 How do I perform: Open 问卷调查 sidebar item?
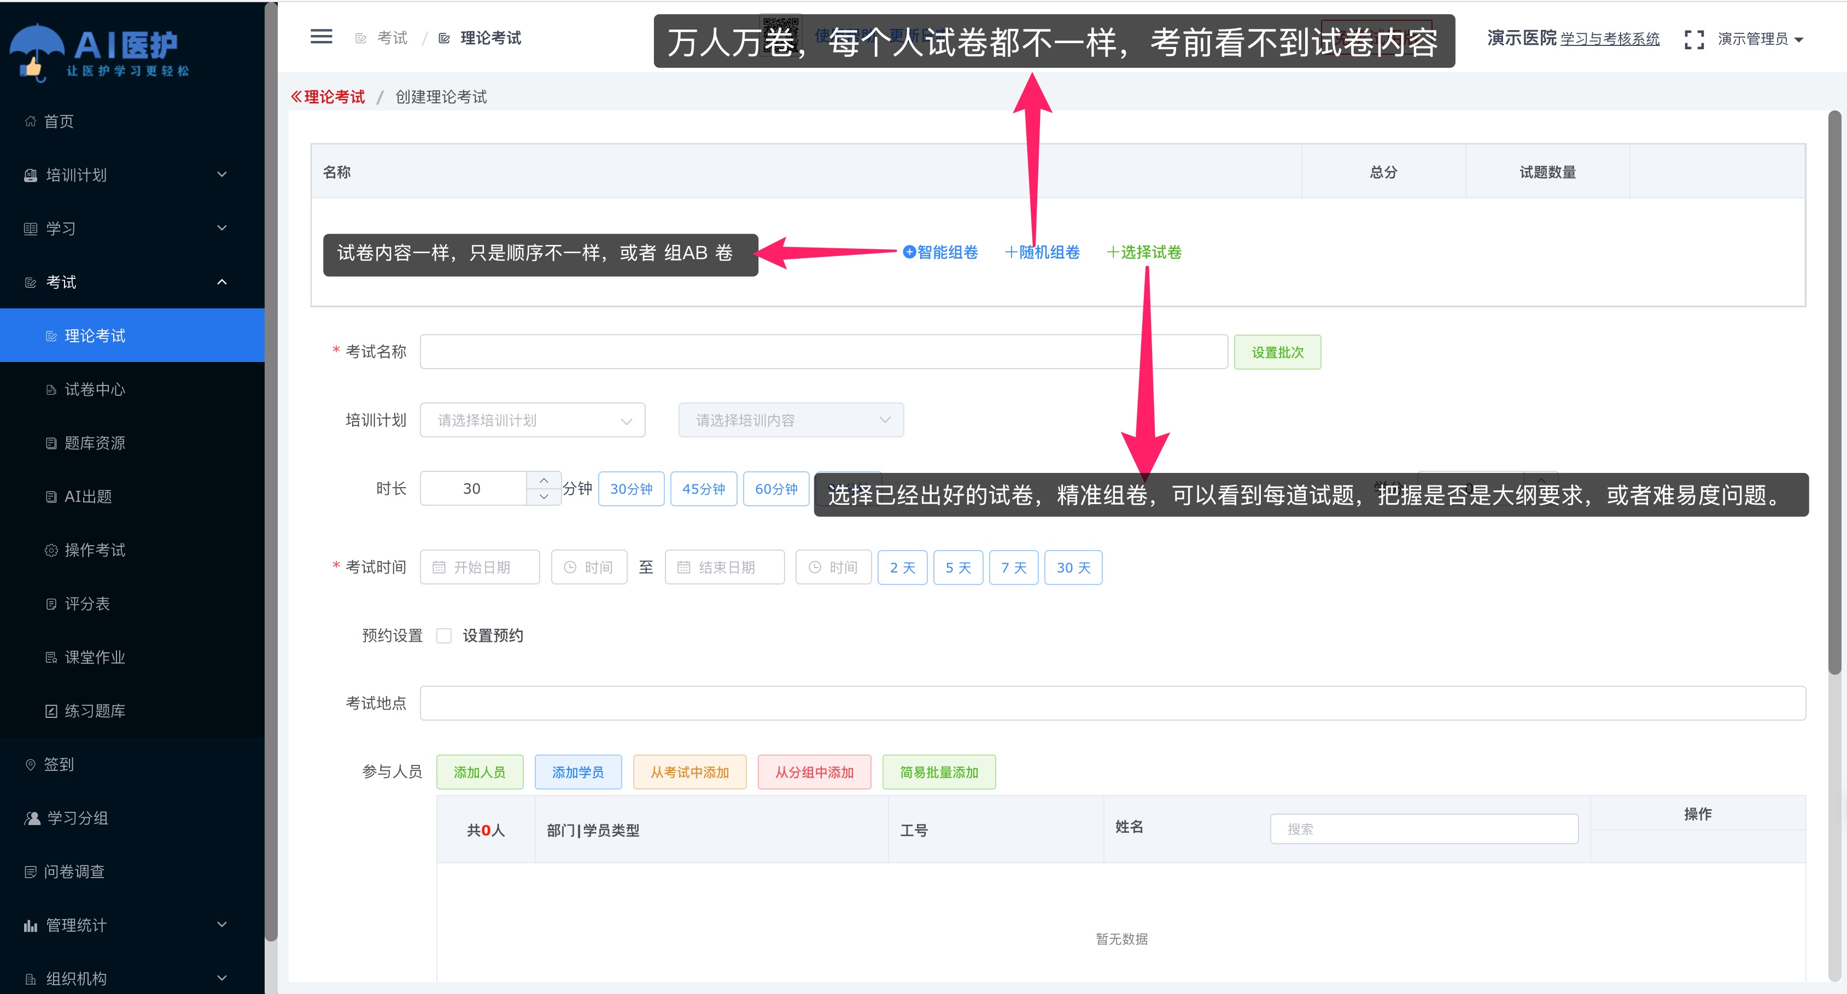[x=133, y=872]
